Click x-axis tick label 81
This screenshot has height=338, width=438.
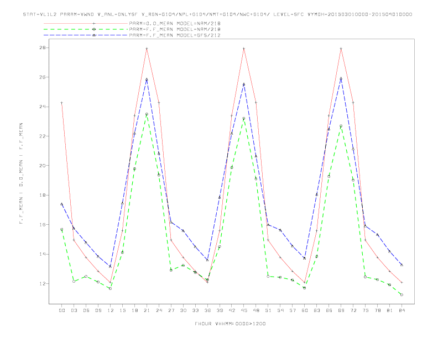390,310
